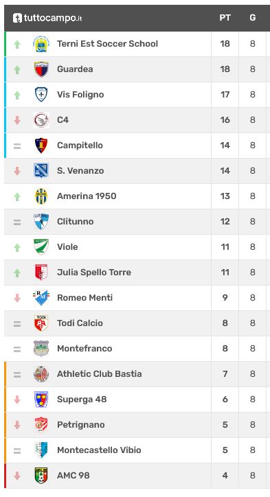Open the Montecastello Vibio team link
270x497 pixels.
click(99, 450)
